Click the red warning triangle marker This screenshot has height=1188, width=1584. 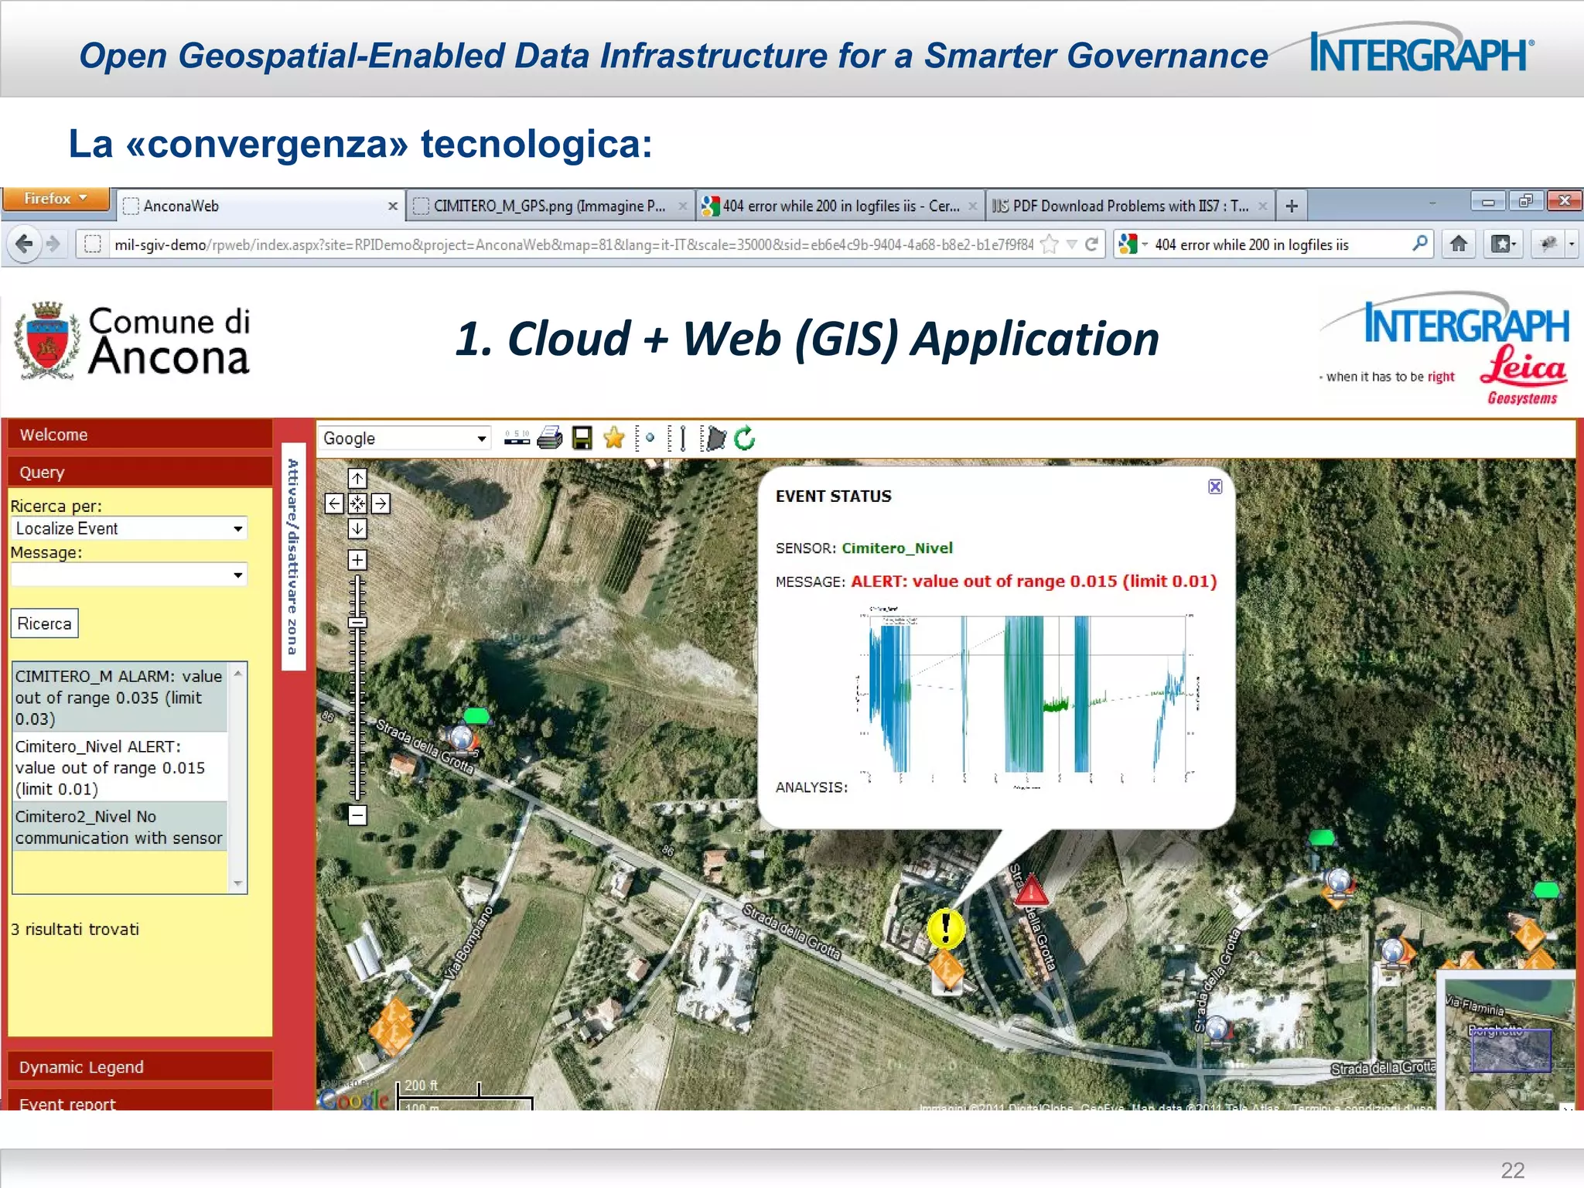[1031, 893]
